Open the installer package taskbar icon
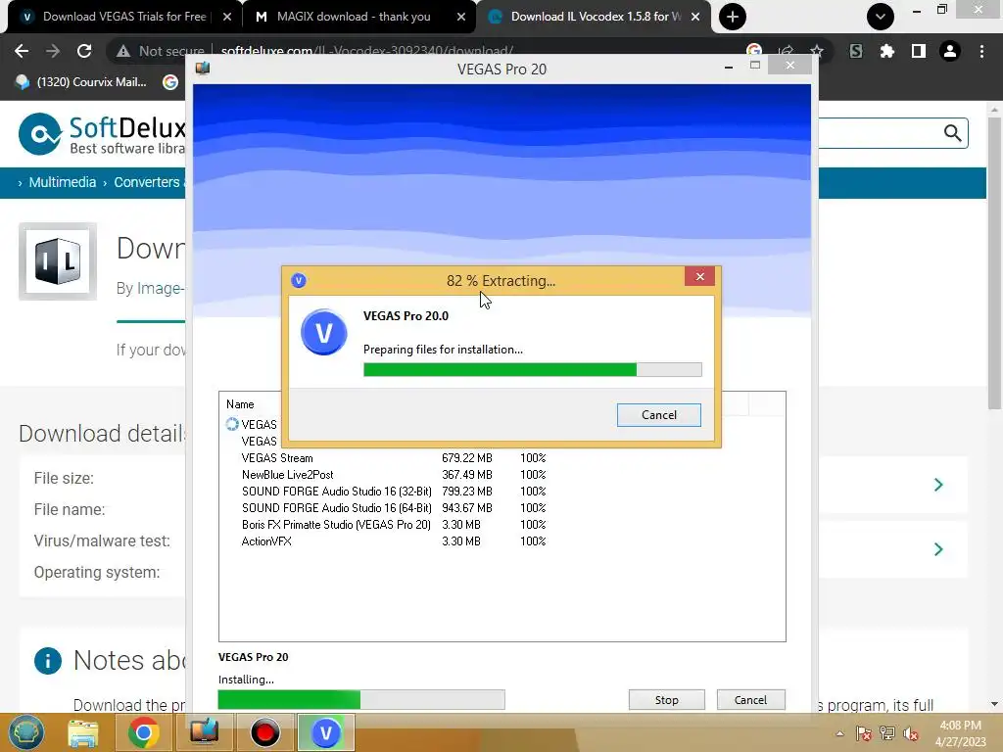This screenshot has width=1003, height=752. (204, 732)
